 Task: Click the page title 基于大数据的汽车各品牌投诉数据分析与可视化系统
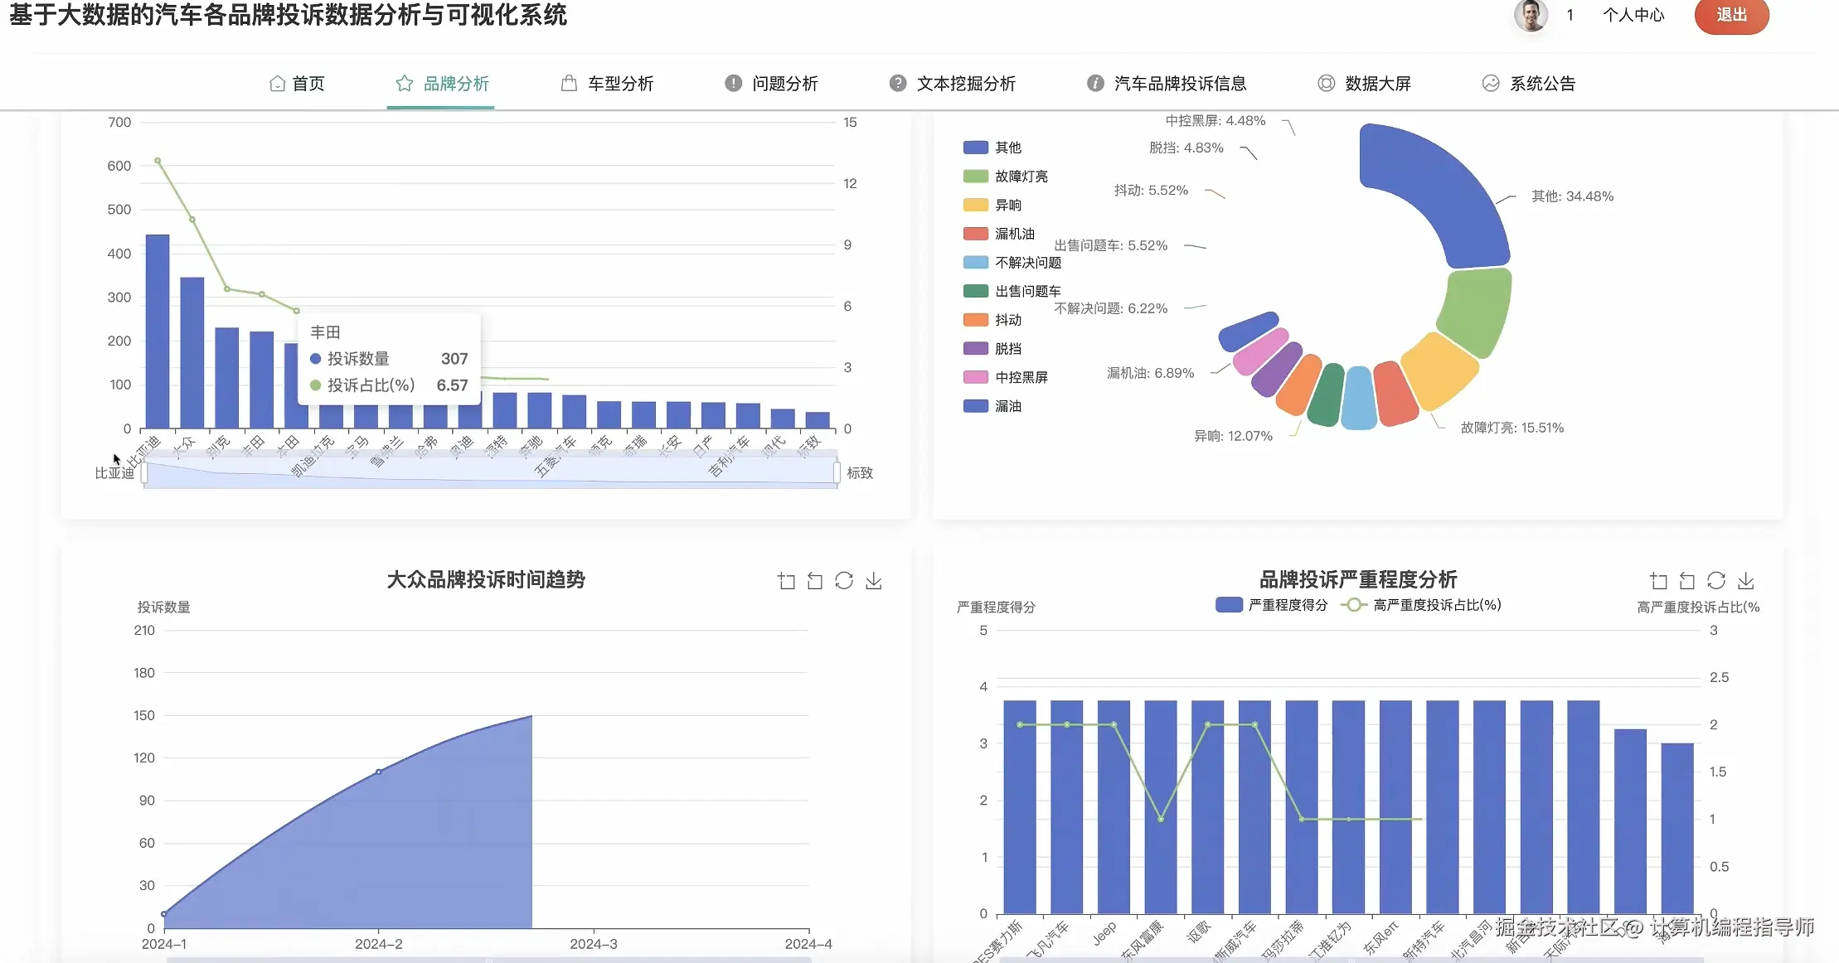tap(288, 15)
